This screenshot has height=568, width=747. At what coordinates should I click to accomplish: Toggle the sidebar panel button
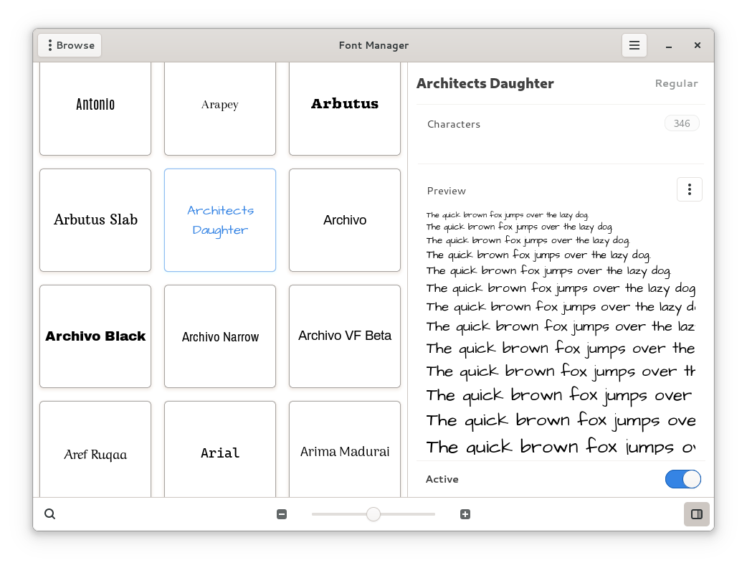(x=696, y=514)
